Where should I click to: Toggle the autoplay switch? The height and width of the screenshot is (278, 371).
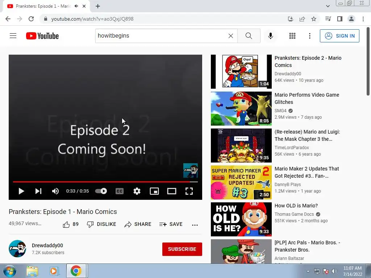click(x=101, y=191)
